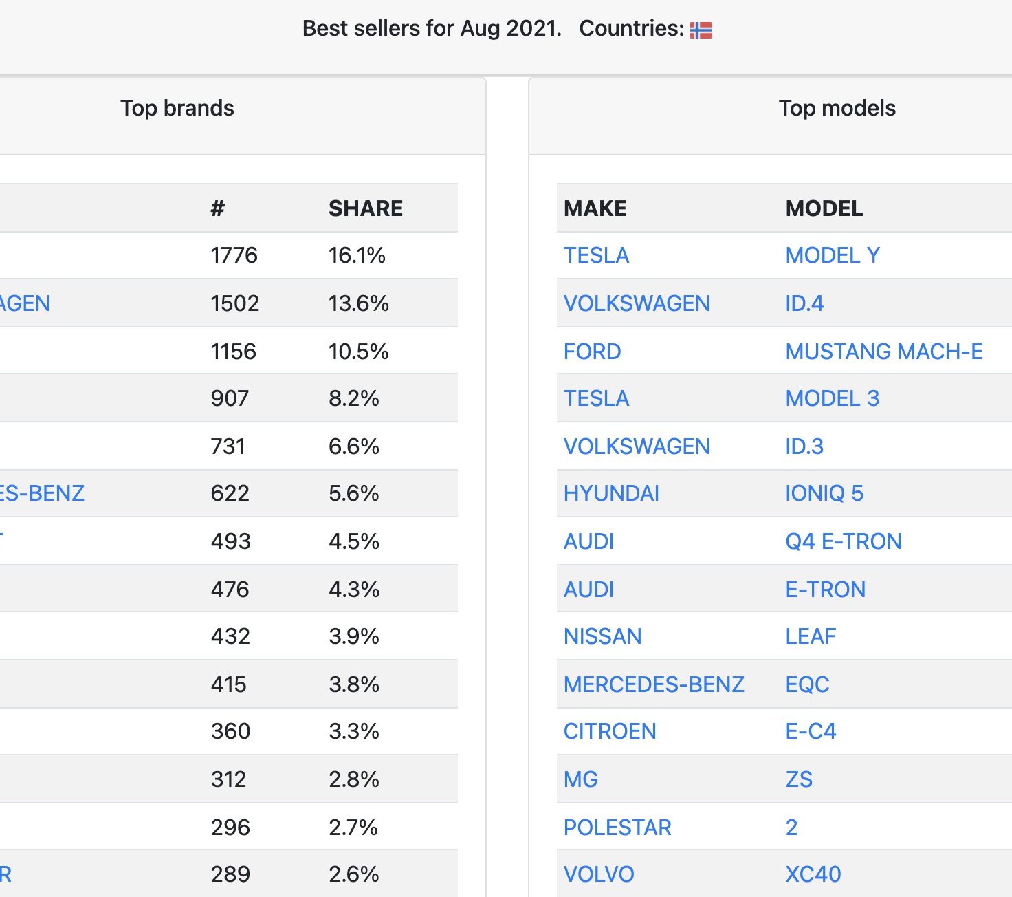
Task: Select the 622 sales count cell
Action: 230,493
